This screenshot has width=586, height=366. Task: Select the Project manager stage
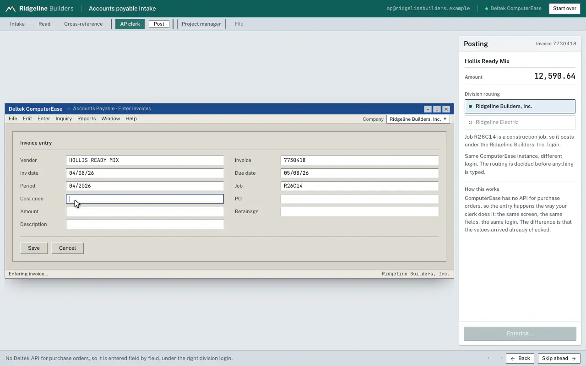[201, 24]
